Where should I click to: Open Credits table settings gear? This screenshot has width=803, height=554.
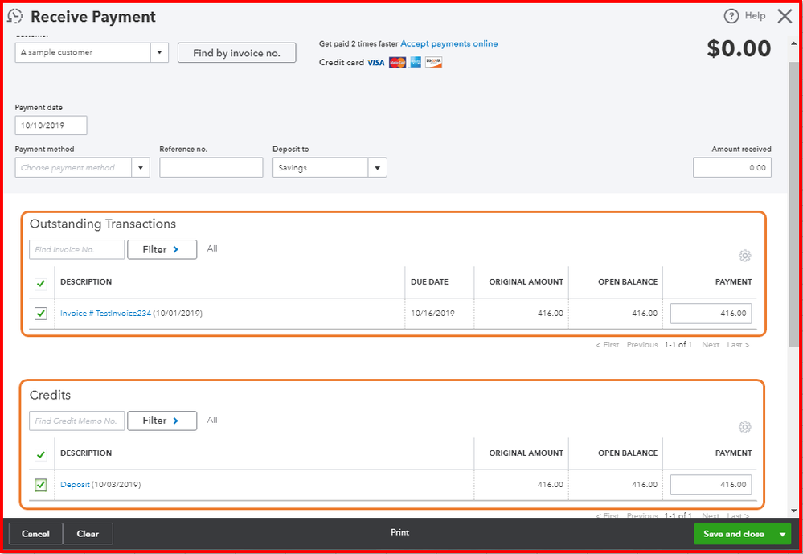coord(744,426)
